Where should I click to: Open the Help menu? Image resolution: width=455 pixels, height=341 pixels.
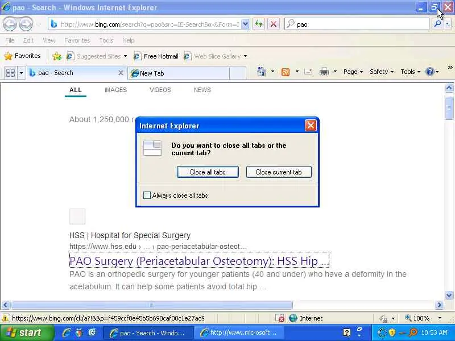[129, 40]
